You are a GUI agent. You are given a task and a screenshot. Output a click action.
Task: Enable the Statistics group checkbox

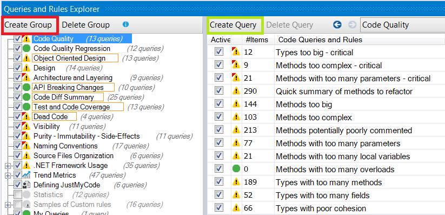pyautogui.click(x=18, y=195)
